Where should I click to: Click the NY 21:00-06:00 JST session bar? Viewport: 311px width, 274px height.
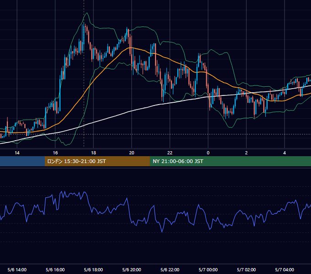coord(230,161)
